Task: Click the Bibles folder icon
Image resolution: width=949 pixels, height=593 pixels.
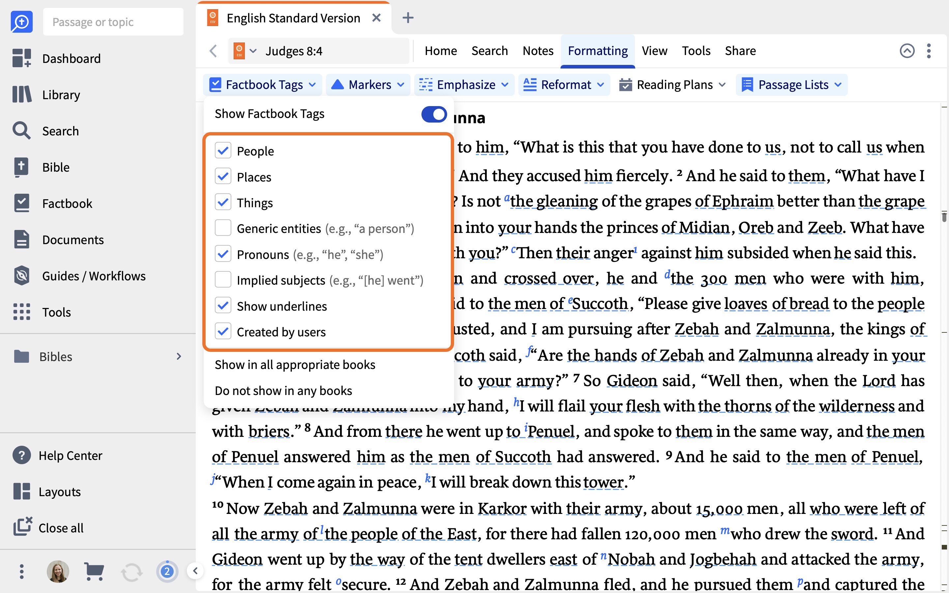Action: (21, 356)
